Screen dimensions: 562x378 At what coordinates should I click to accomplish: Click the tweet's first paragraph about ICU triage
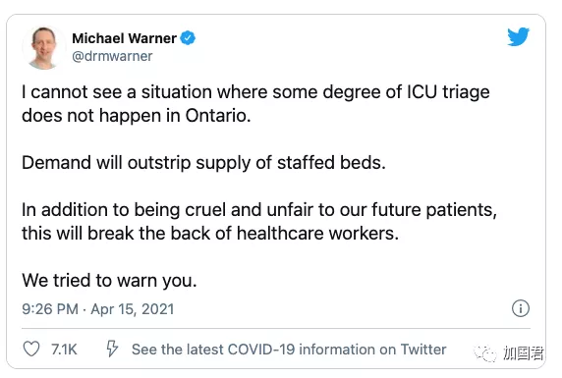click(x=255, y=104)
